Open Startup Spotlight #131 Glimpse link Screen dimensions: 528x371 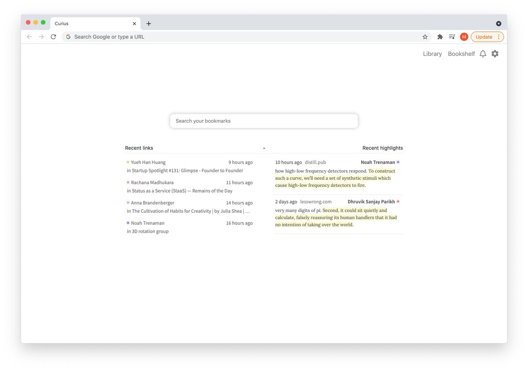pyautogui.click(x=187, y=171)
